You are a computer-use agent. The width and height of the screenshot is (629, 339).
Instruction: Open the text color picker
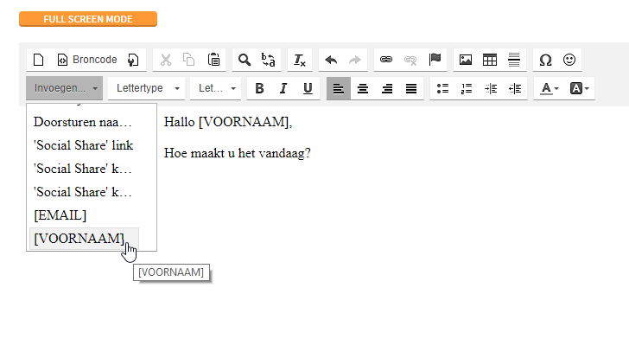click(550, 88)
